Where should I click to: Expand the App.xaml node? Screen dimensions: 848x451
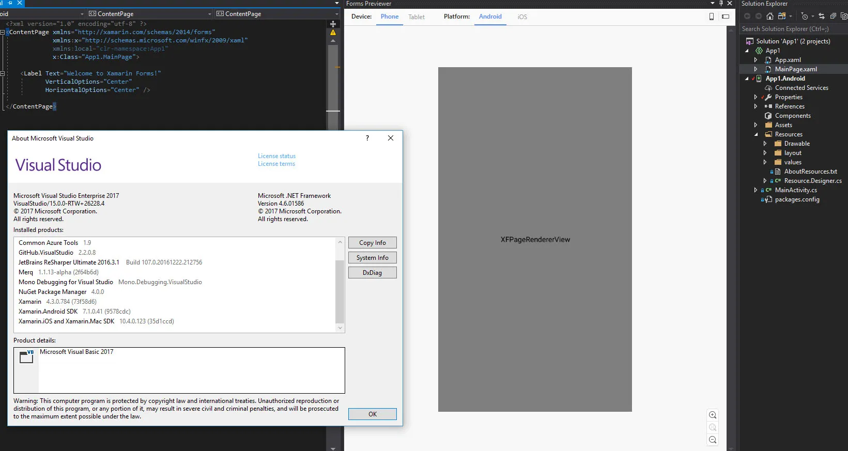[x=756, y=60]
